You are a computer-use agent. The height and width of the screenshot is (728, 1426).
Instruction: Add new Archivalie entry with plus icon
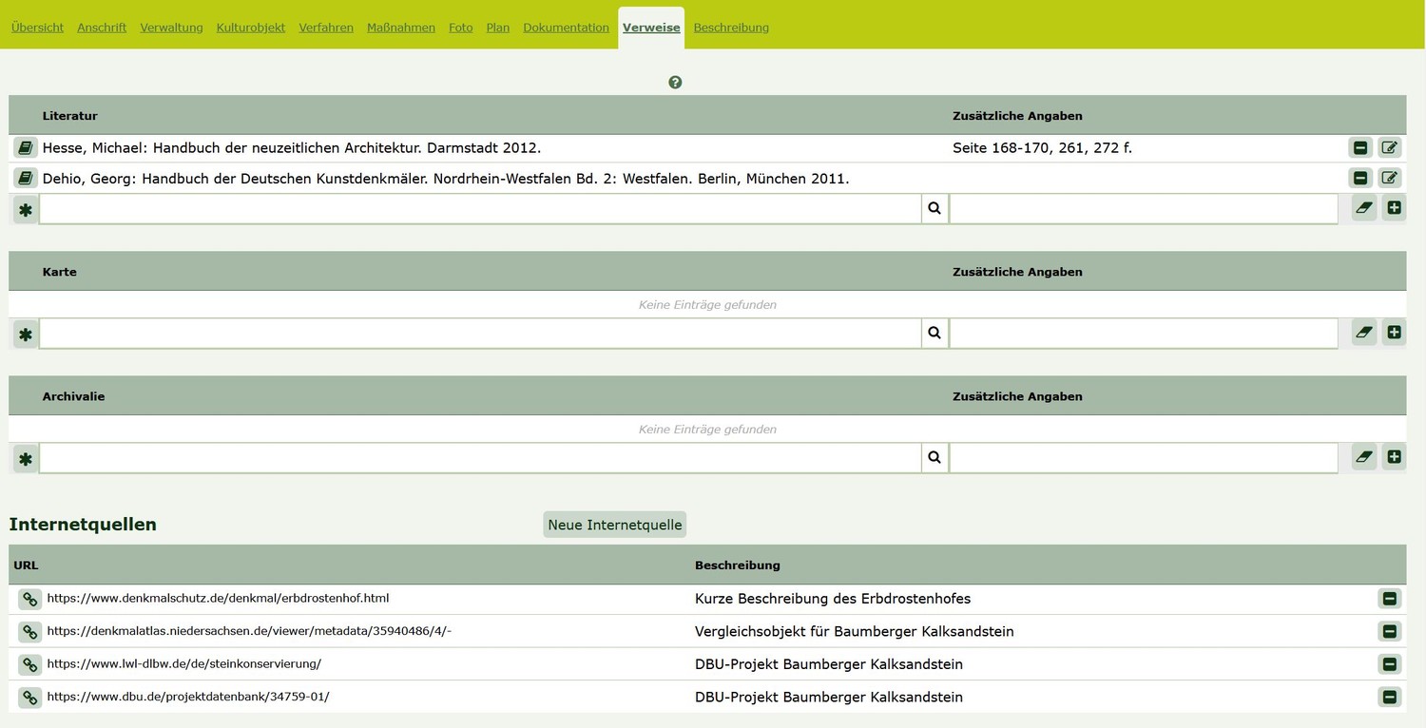coord(1394,456)
